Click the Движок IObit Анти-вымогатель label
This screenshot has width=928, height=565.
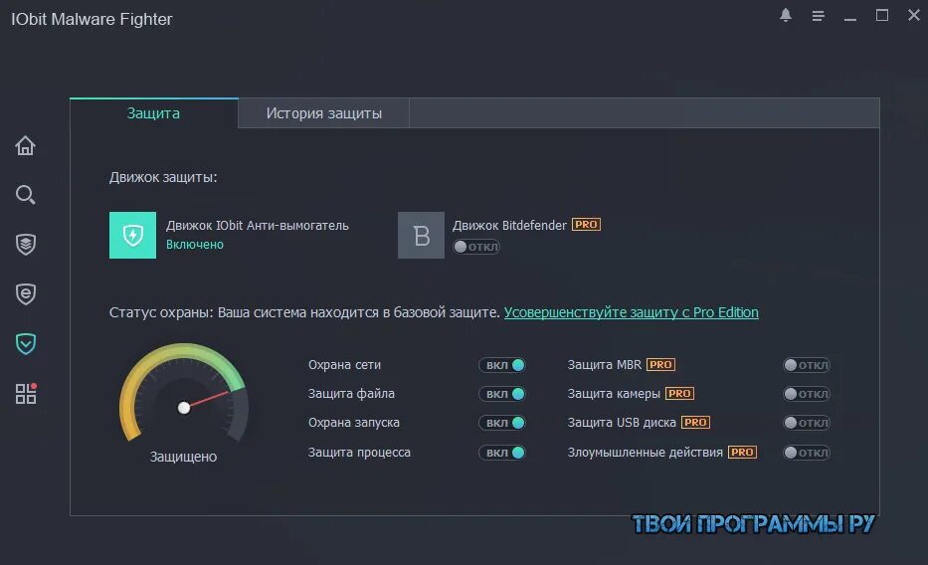(x=258, y=226)
